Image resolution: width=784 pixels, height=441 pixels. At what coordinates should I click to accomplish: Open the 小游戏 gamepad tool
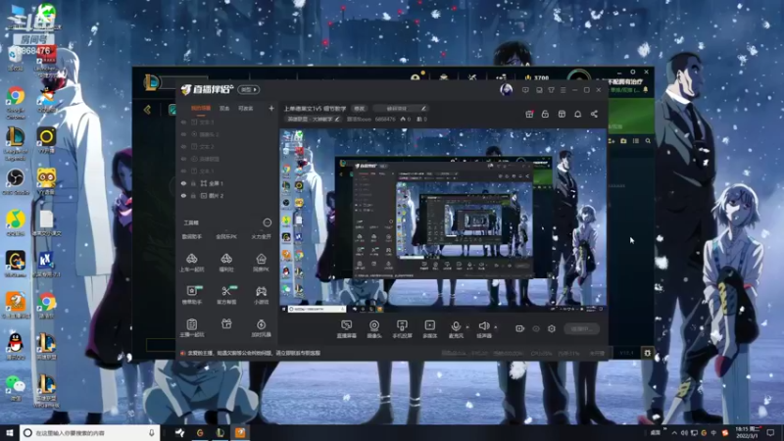click(261, 295)
